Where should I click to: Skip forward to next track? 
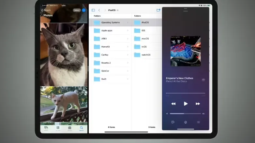pos(198,104)
